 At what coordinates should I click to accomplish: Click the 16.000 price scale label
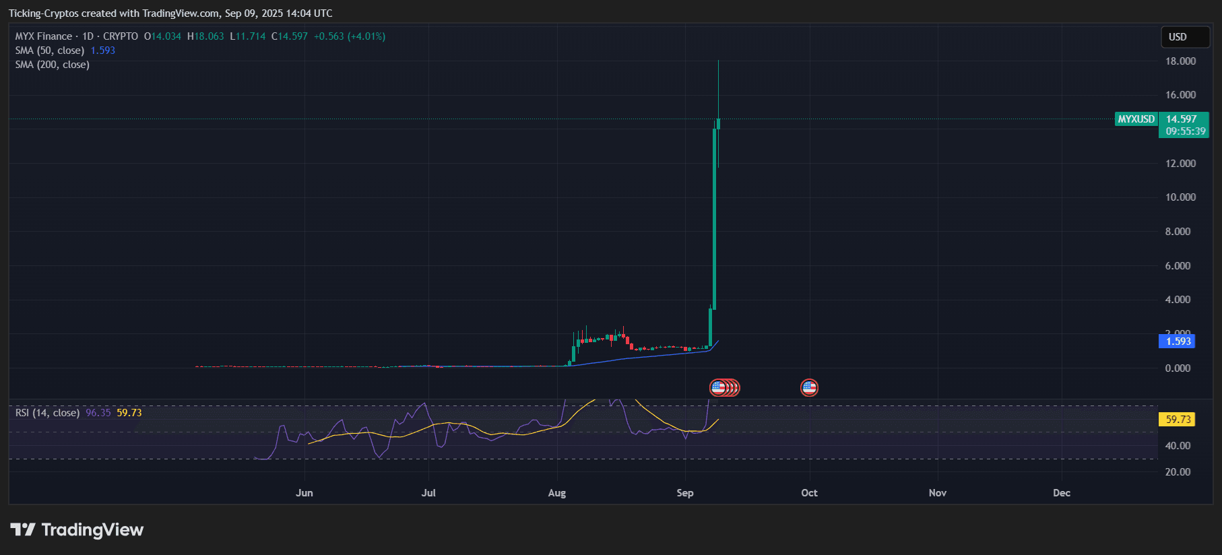tap(1180, 95)
